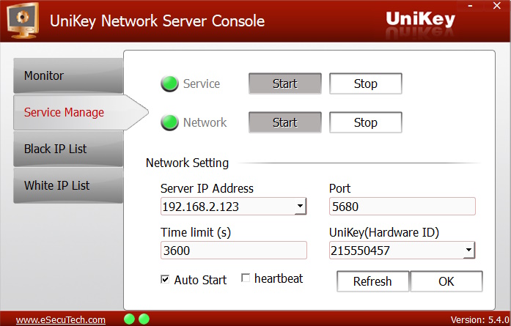The height and width of the screenshot is (326, 511).
Task: Click the first green status light in footer
Action: click(129, 319)
